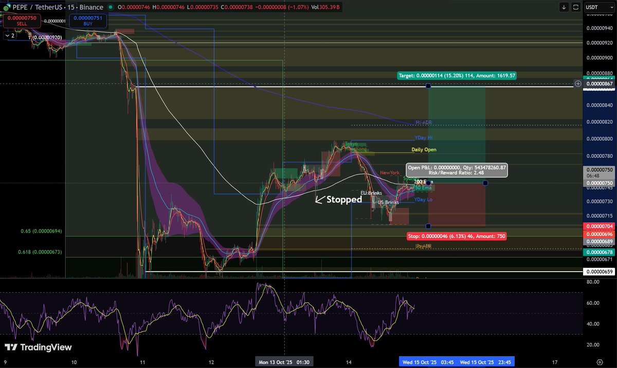Click the plus icon on the white price line

(578, 83)
